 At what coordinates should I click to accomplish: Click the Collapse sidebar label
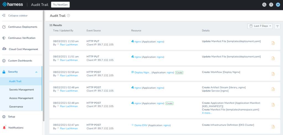tap(18, 15)
